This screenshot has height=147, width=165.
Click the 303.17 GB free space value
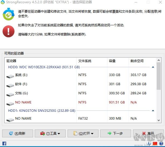point(138,75)
